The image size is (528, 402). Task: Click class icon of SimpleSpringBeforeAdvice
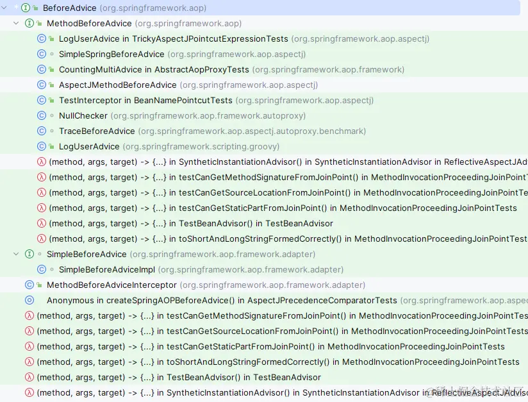click(x=42, y=54)
